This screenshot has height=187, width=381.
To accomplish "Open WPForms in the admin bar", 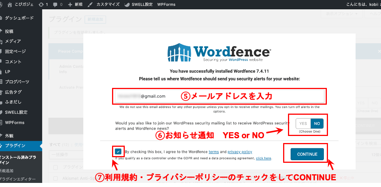I will [x=166, y=4].
